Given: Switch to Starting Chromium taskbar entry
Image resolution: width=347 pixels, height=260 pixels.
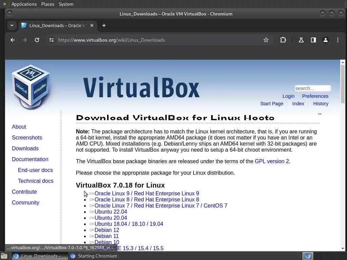Looking at the screenshot, I should (x=94, y=256).
